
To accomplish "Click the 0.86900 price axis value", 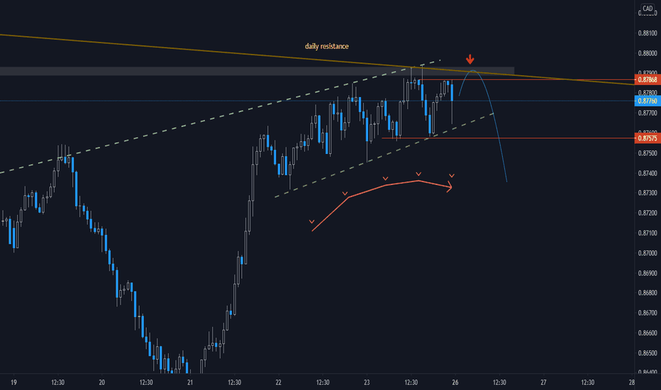I will [647, 273].
